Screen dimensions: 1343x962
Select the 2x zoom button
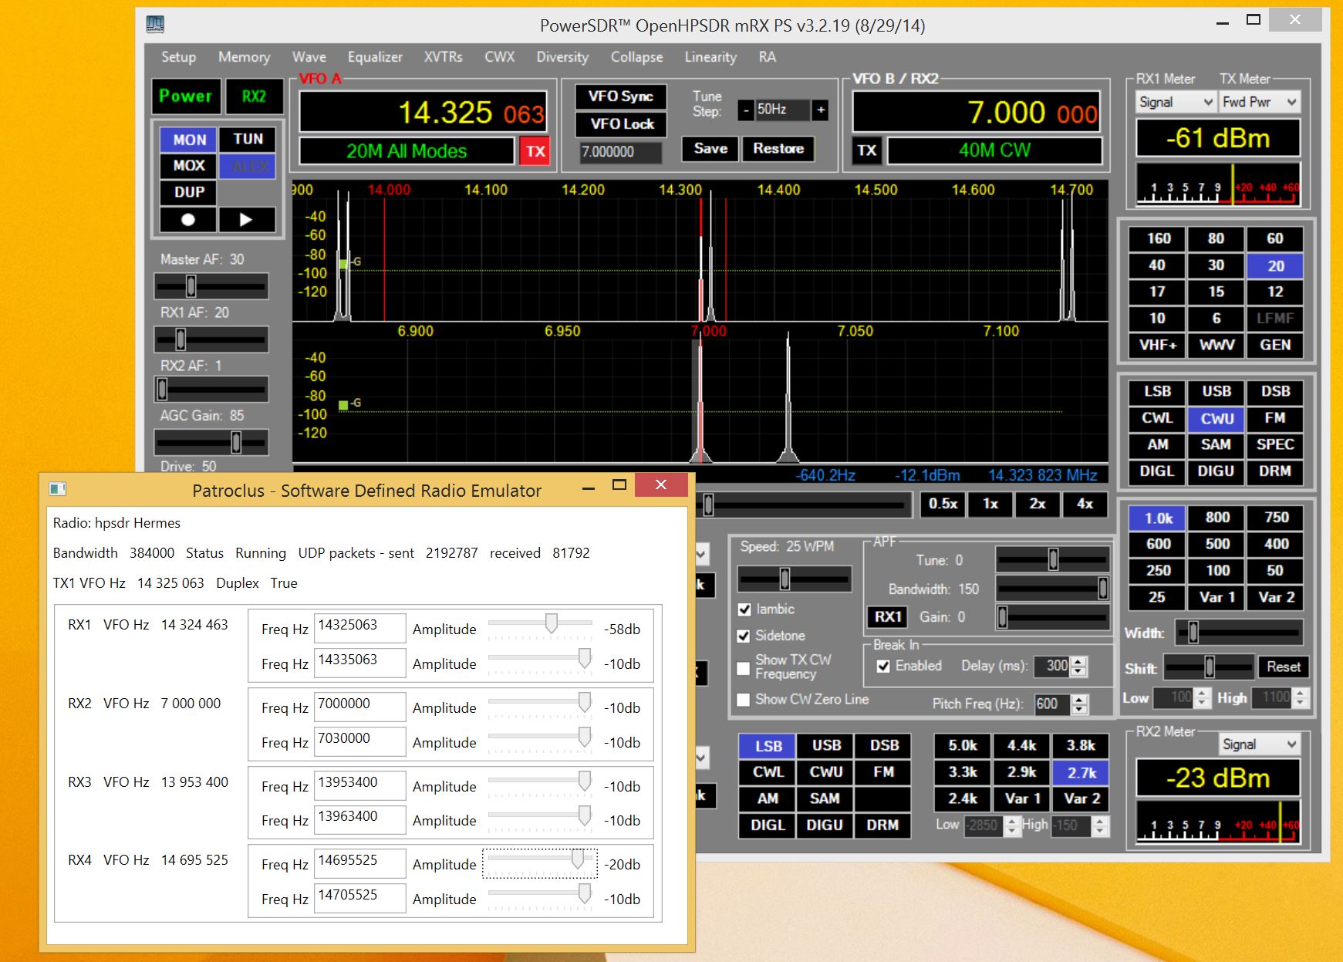pyautogui.click(x=1038, y=505)
